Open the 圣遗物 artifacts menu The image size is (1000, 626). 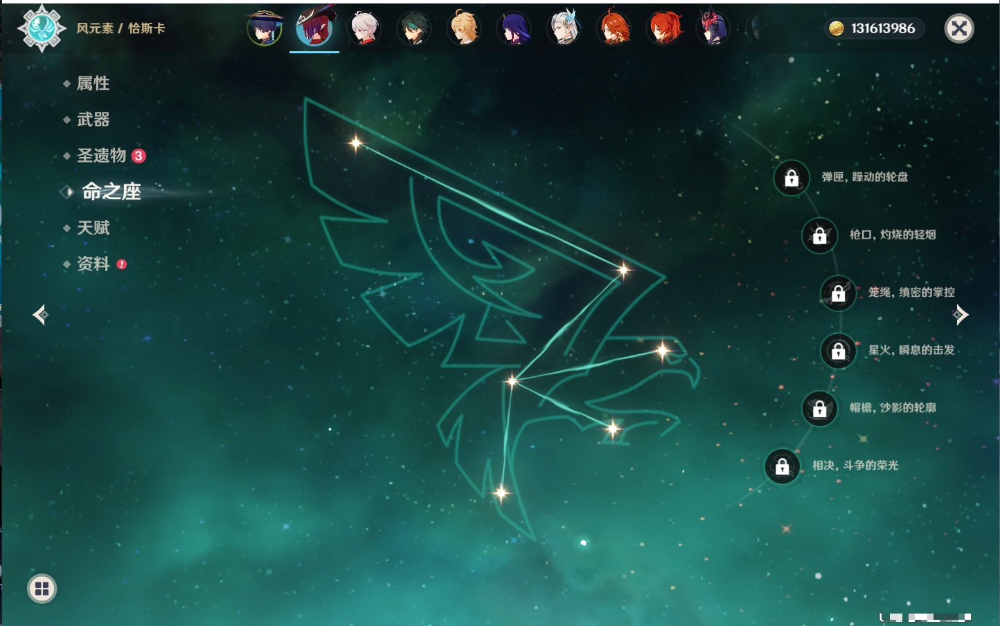[102, 156]
